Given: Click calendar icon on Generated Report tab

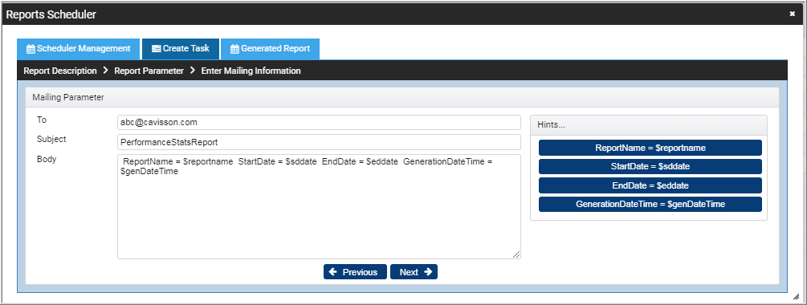Looking at the screenshot, I should [234, 49].
